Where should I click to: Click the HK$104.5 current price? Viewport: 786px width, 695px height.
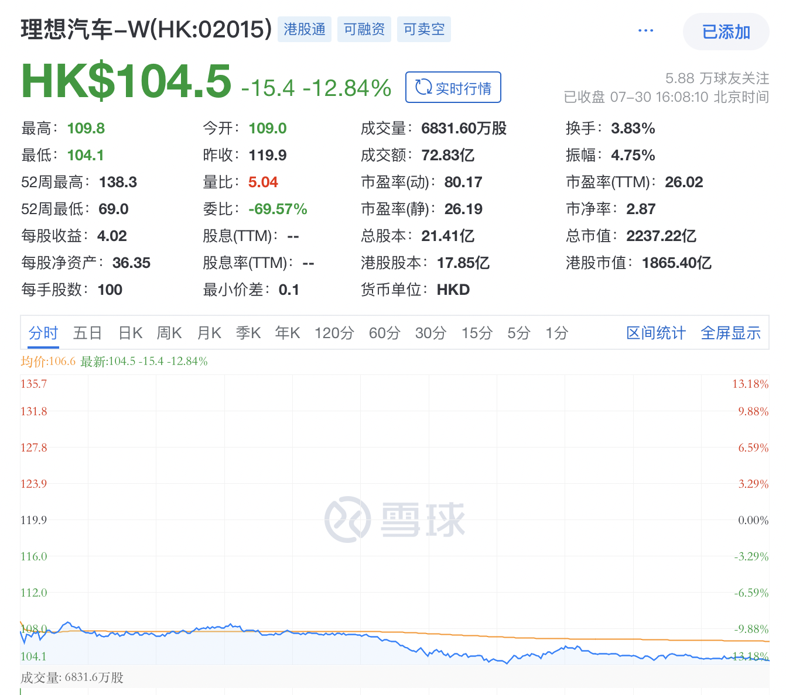(127, 81)
